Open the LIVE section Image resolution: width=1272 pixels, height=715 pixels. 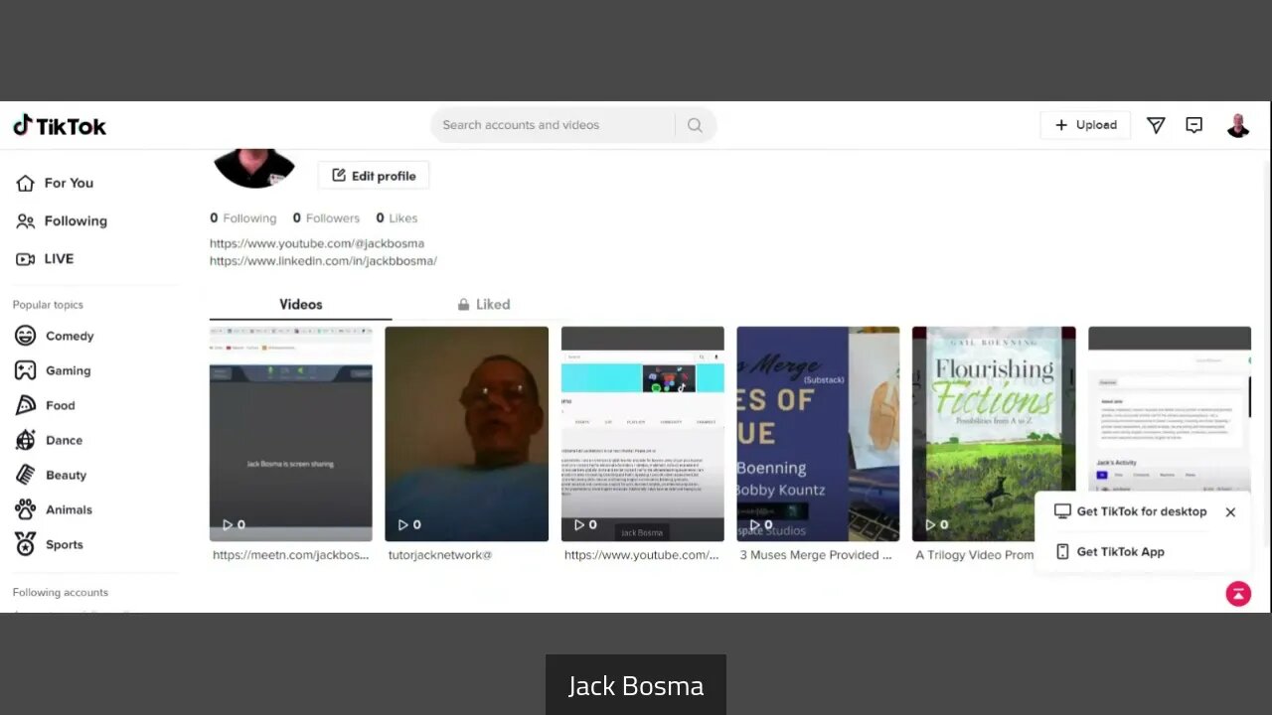click(x=45, y=258)
